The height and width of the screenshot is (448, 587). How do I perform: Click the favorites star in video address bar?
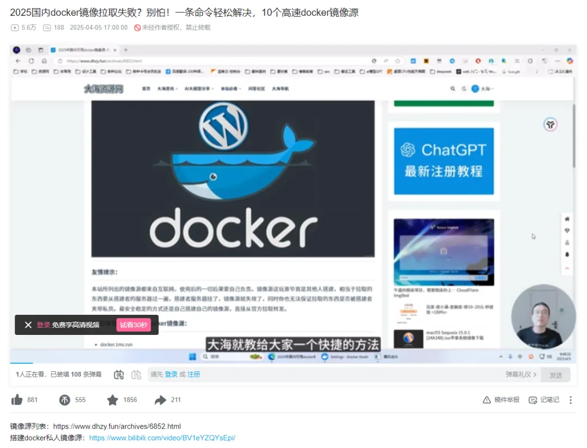397,61
